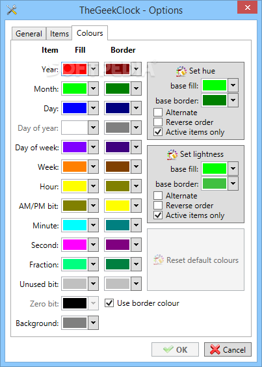Open Second border colour dropdown arrow

(136, 245)
